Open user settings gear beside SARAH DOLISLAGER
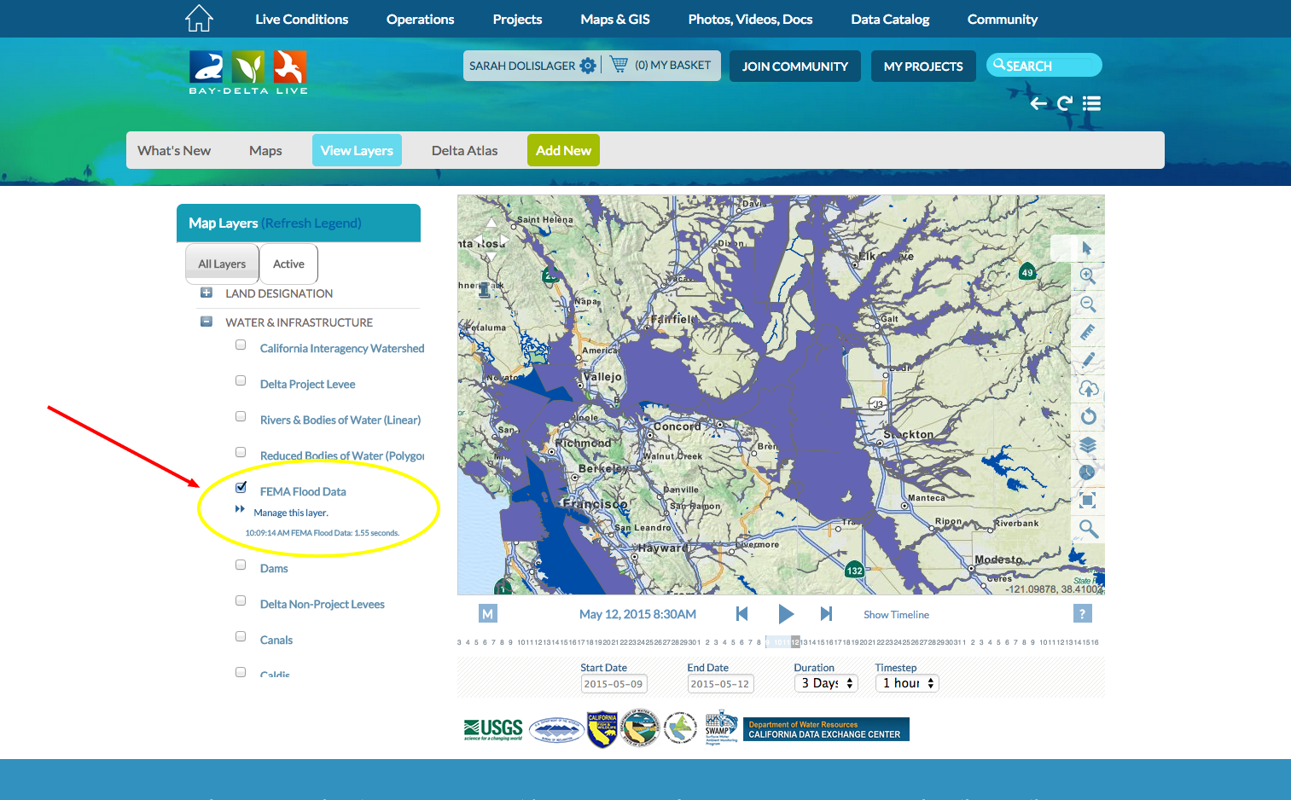The width and height of the screenshot is (1291, 800). coord(588,66)
